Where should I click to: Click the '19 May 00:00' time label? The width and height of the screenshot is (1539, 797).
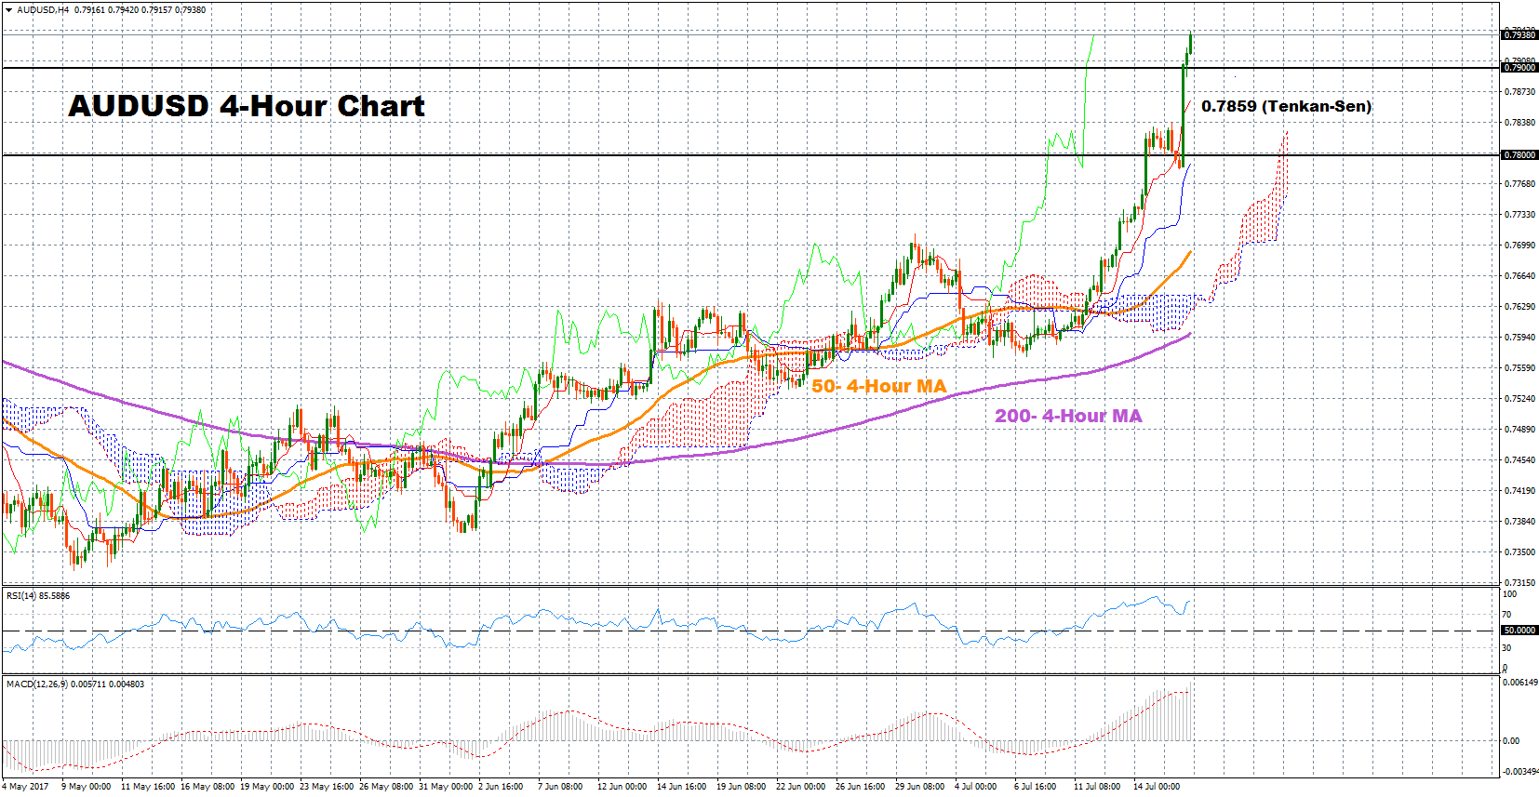coord(267,787)
